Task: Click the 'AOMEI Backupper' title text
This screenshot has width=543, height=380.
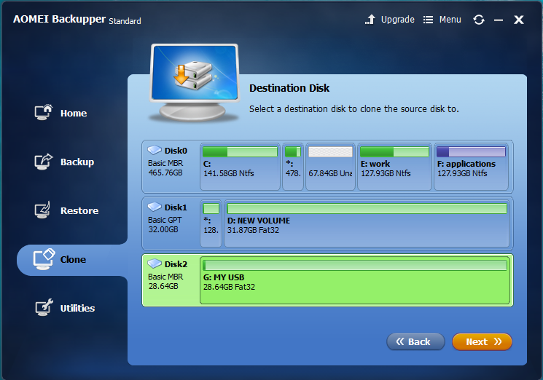Action: point(59,19)
